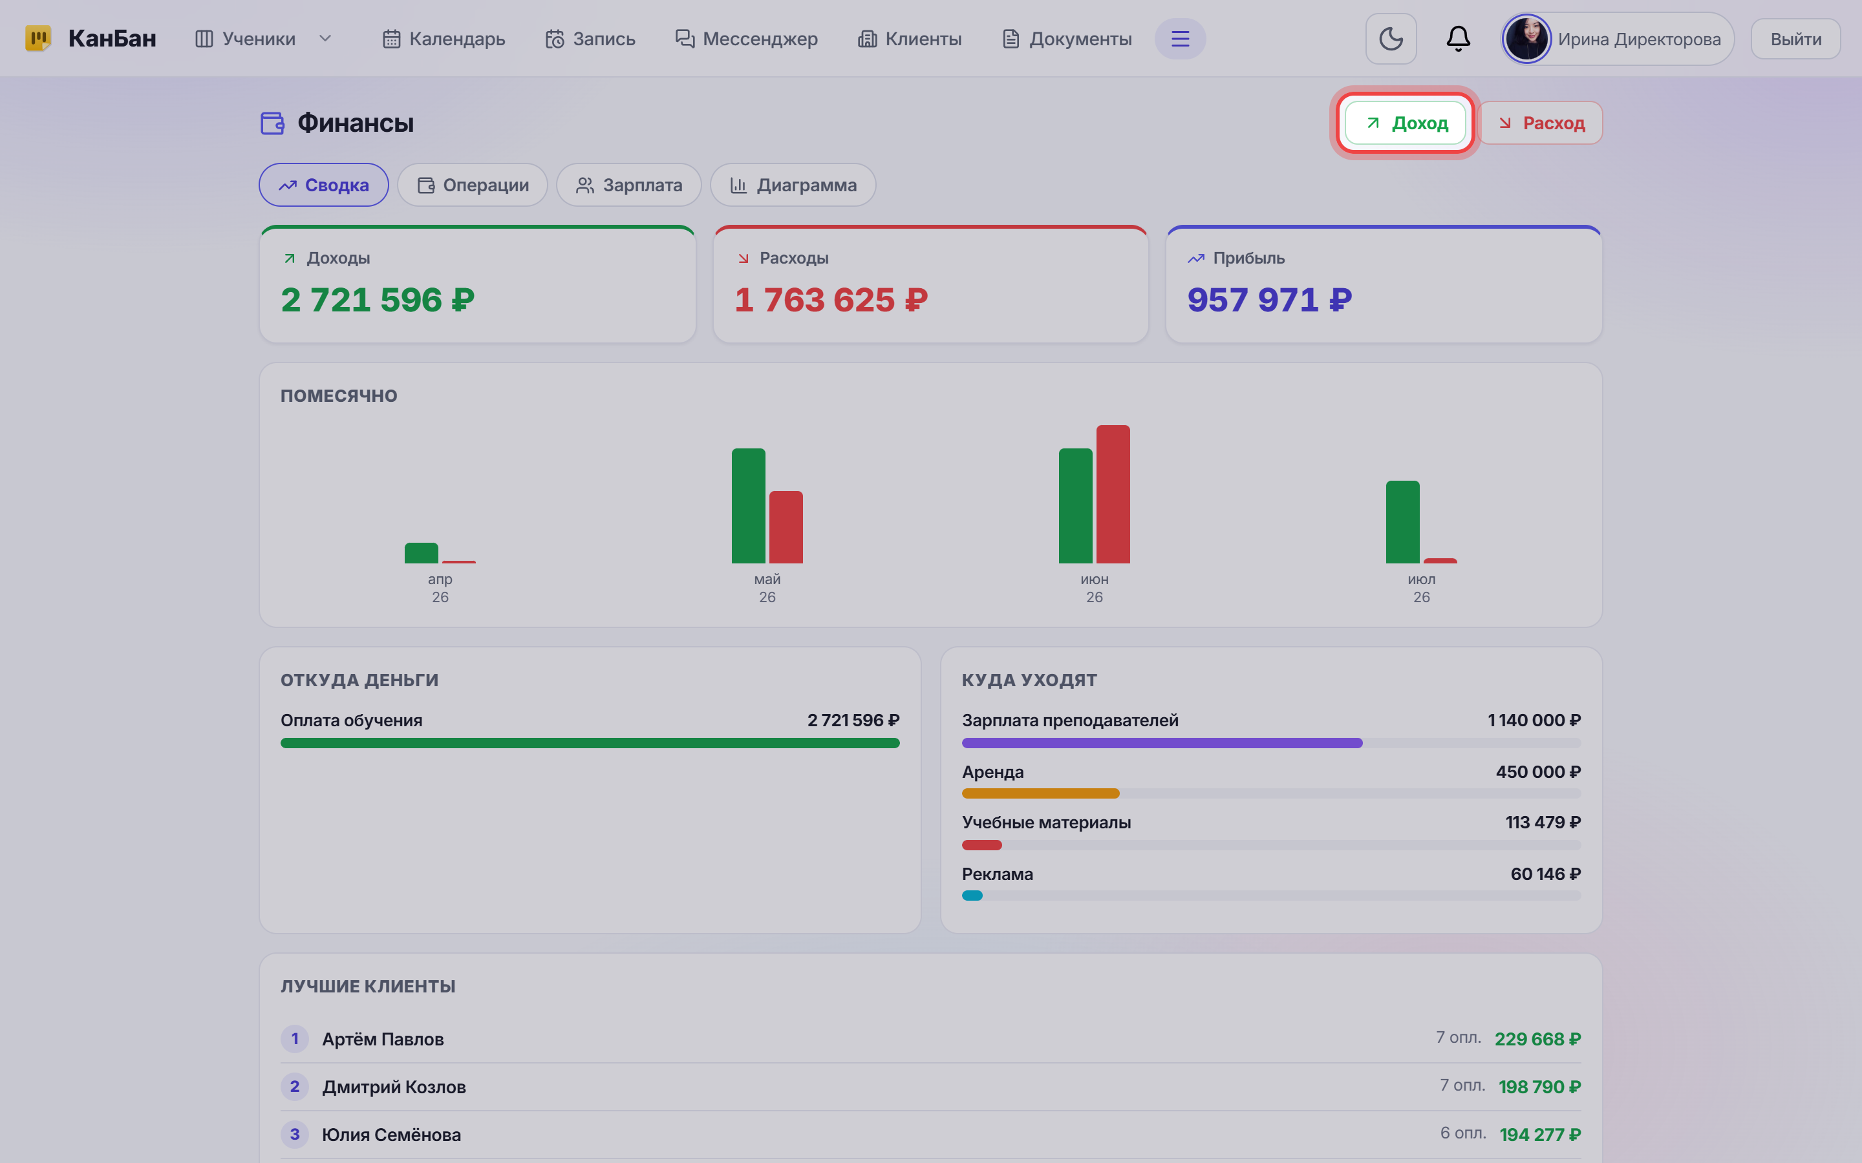Screen dimensions: 1862x1163
Task: Click Ирина Директорова profile avatar
Action: pyautogui.click(x=1526, y=39)
